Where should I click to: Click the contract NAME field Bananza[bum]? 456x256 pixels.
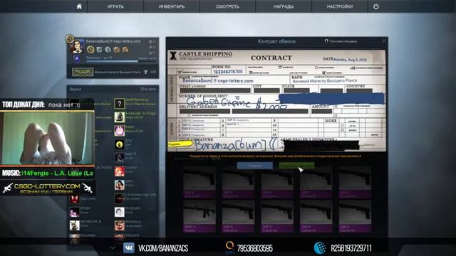pos(218,80)
